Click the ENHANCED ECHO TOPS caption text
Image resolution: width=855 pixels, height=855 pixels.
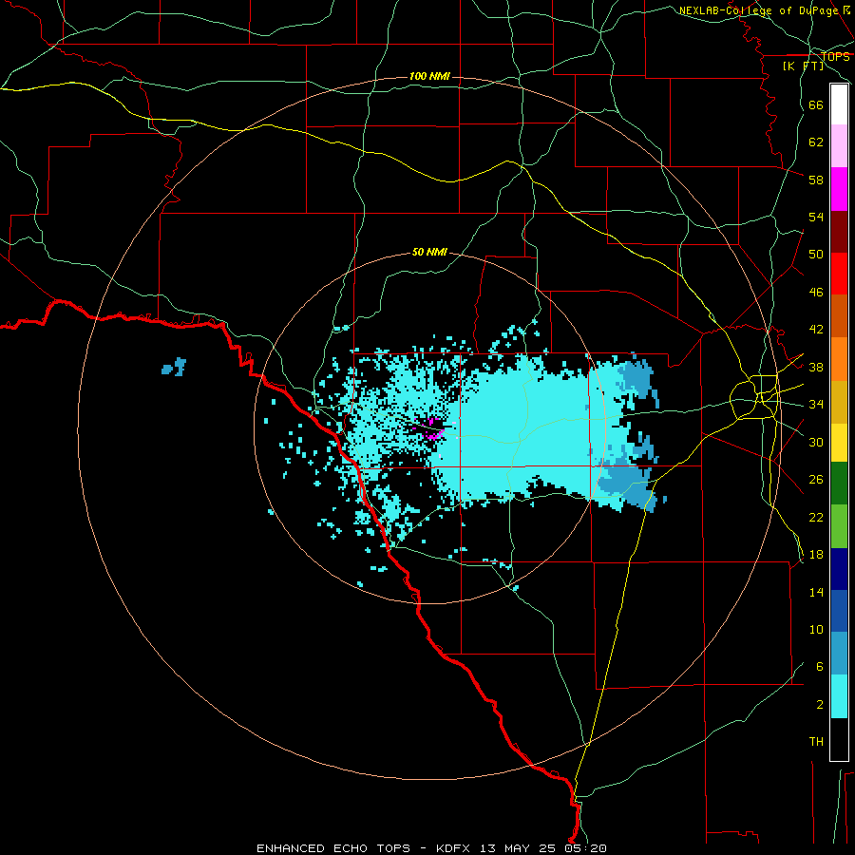333,848
